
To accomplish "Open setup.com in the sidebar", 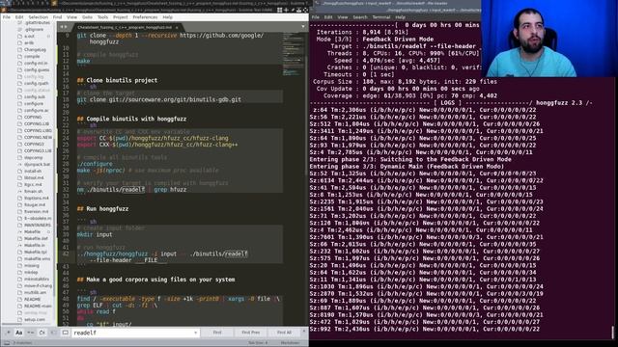I will (35, 319).
